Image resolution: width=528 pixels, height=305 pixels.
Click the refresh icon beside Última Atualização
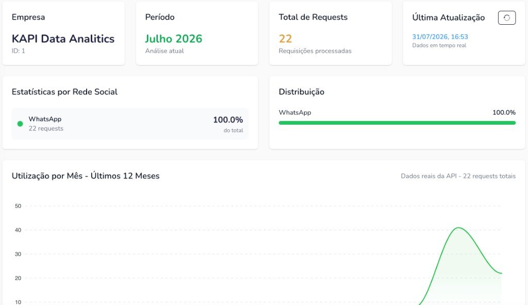[506, 18]
